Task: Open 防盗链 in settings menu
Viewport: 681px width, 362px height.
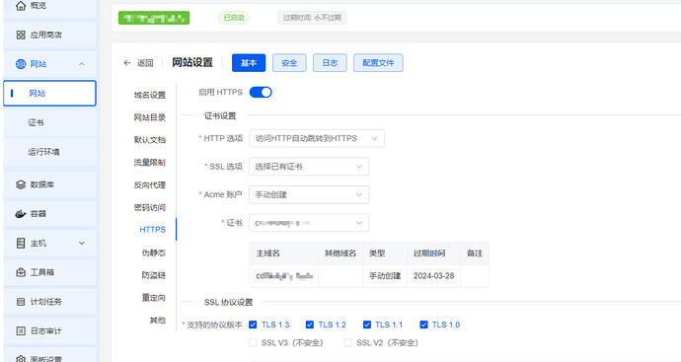Action: coord(153,275)
